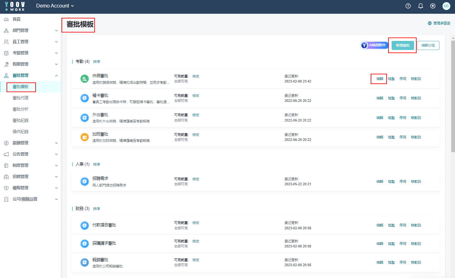The image size is (455, 278).
Task: Disable the 補卡審批 template via 停用
Action: (403, 98)
